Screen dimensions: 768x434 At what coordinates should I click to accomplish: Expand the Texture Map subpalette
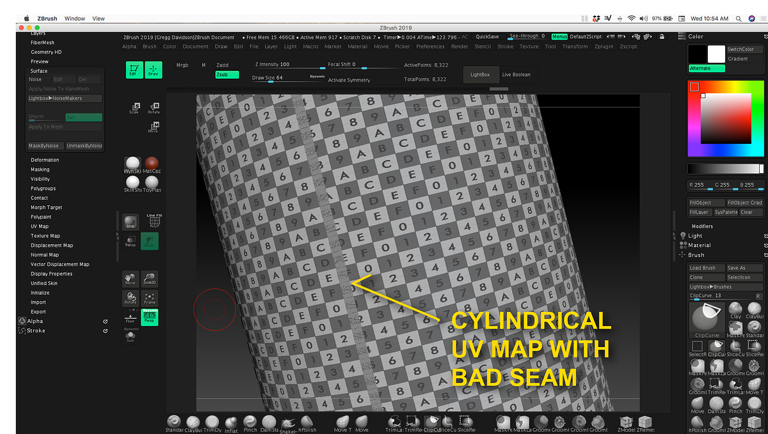pos(45,236)
